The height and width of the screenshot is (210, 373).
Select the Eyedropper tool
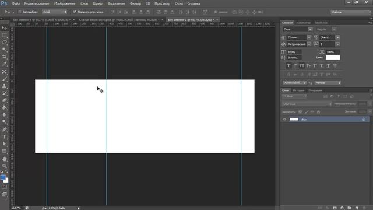pyautogui.click(x=4, y=64)
